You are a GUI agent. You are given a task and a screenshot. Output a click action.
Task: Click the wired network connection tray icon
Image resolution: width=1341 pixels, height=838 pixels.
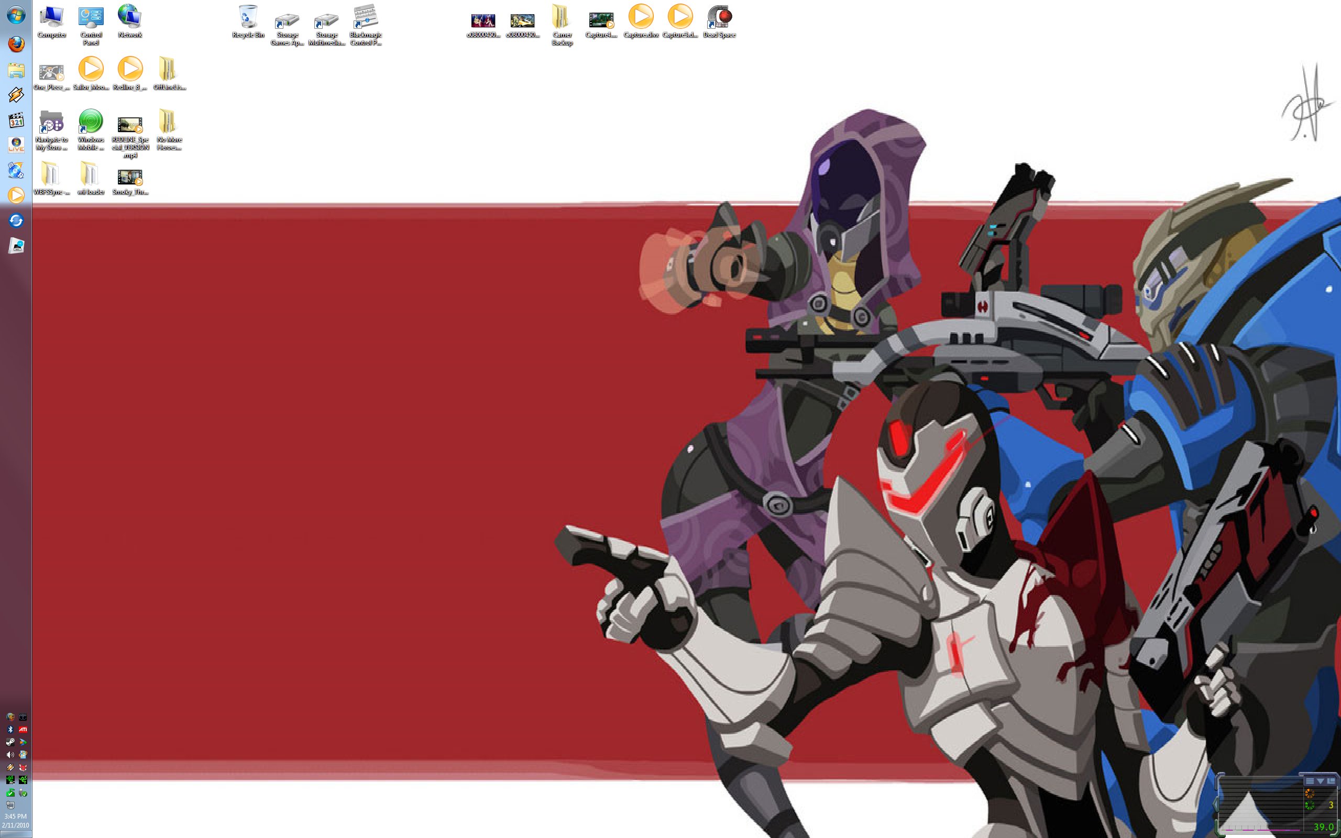[10, 806]
